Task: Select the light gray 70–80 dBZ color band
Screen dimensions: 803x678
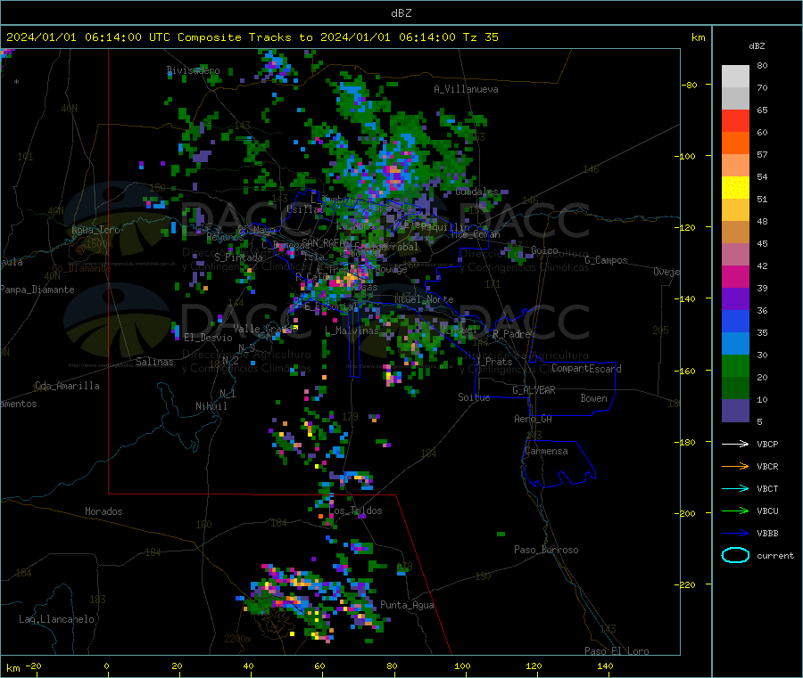Action: (735, 77)
